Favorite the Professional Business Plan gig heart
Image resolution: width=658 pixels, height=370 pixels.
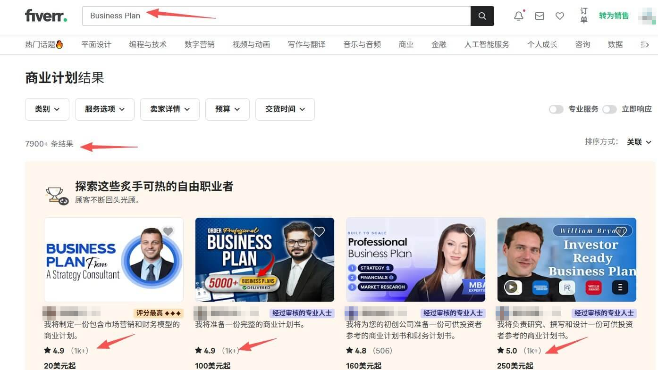[470, 231]
